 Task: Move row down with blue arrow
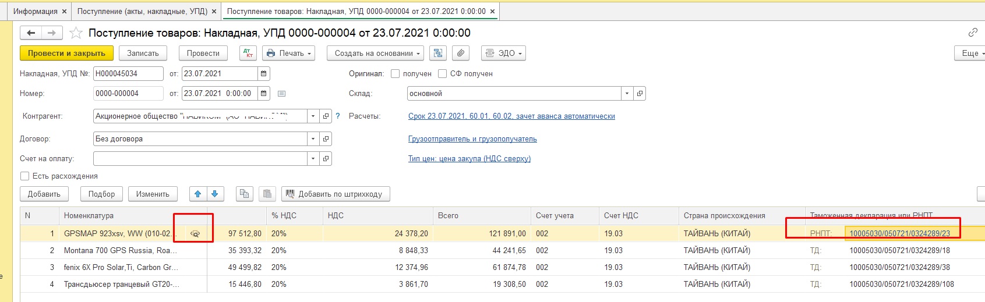coord(215,194)
